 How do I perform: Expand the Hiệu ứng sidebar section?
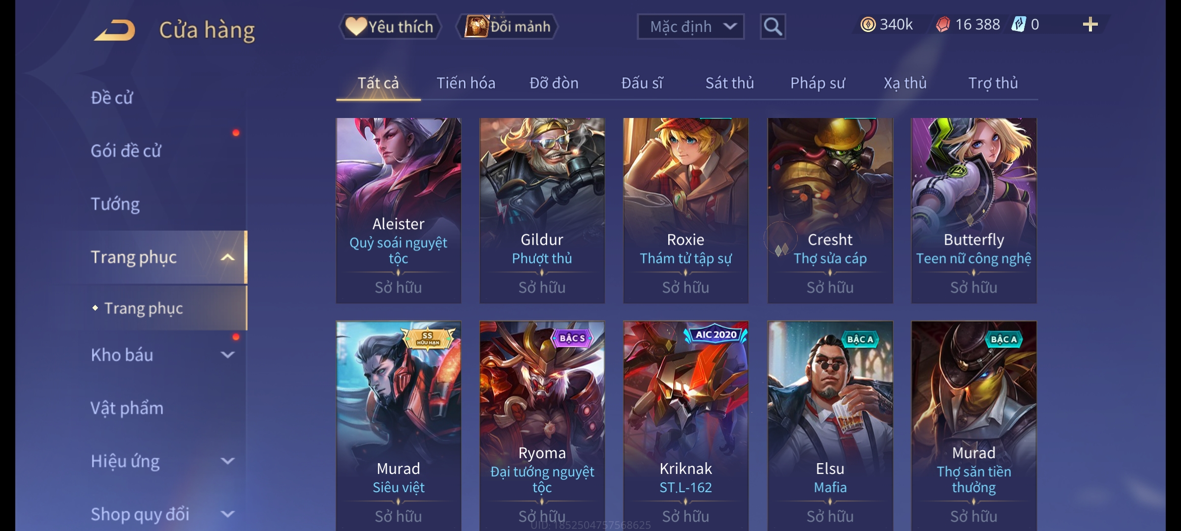click(x=227, y=461)
